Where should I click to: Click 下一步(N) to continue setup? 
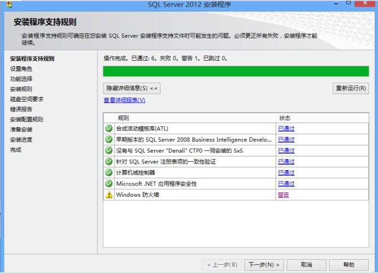[264, 265]
